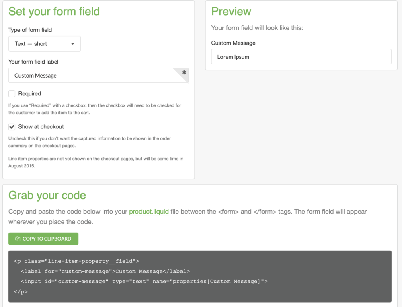
Task: Click the dropdown arrow beside Text — short
Action: tap(72, 44)
